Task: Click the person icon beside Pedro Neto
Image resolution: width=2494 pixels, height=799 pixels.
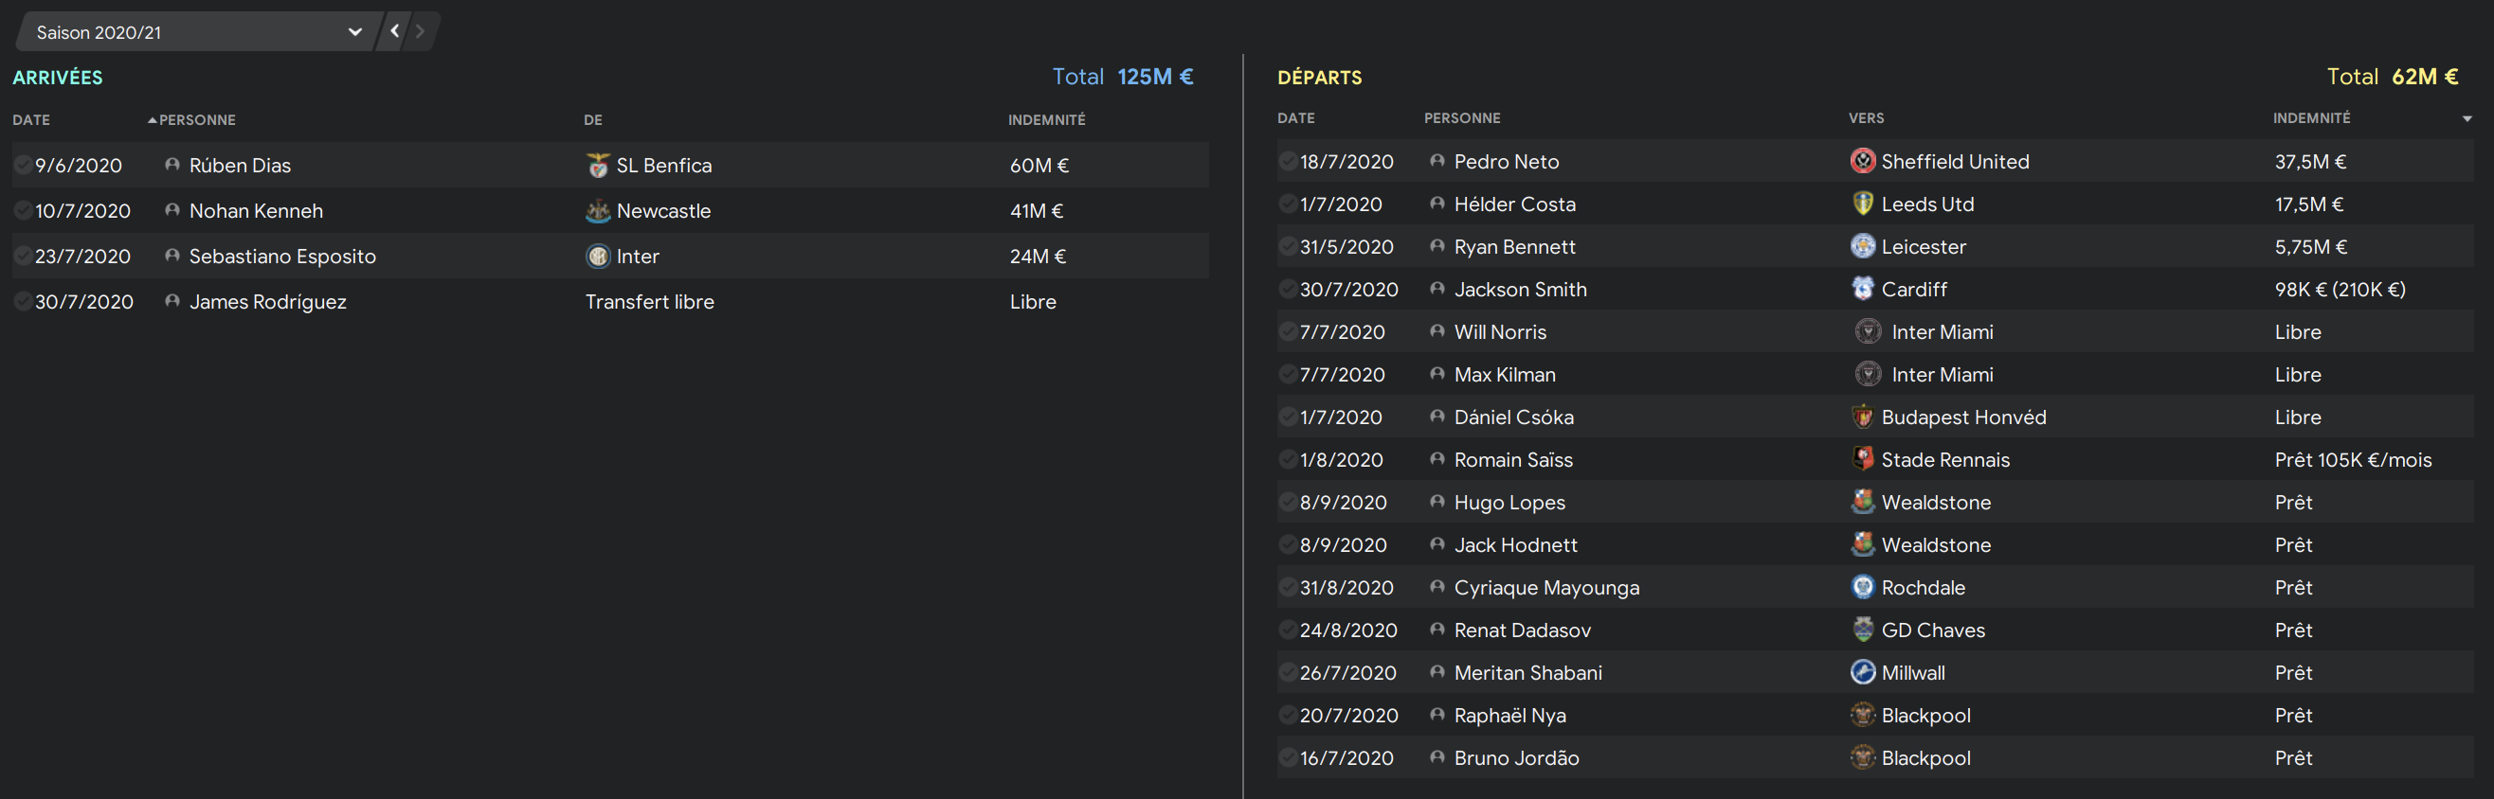Action: click(1437, 162)
